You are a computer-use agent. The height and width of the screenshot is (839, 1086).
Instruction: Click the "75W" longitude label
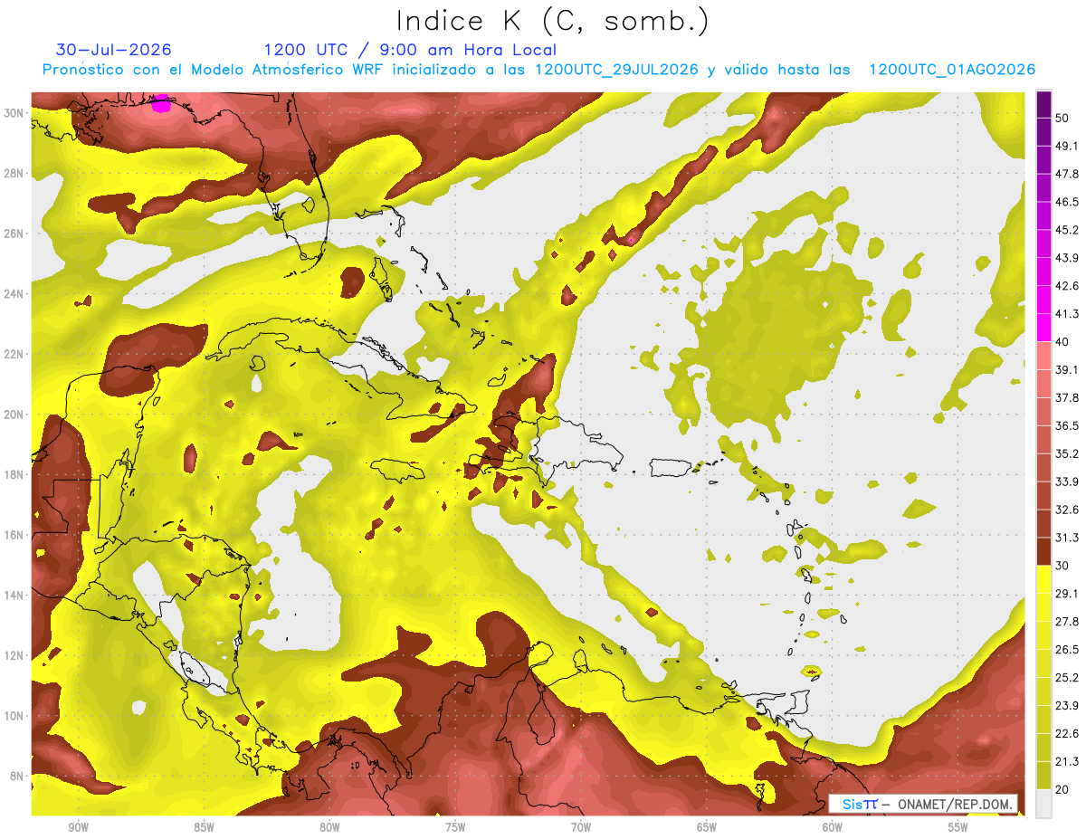455,827
